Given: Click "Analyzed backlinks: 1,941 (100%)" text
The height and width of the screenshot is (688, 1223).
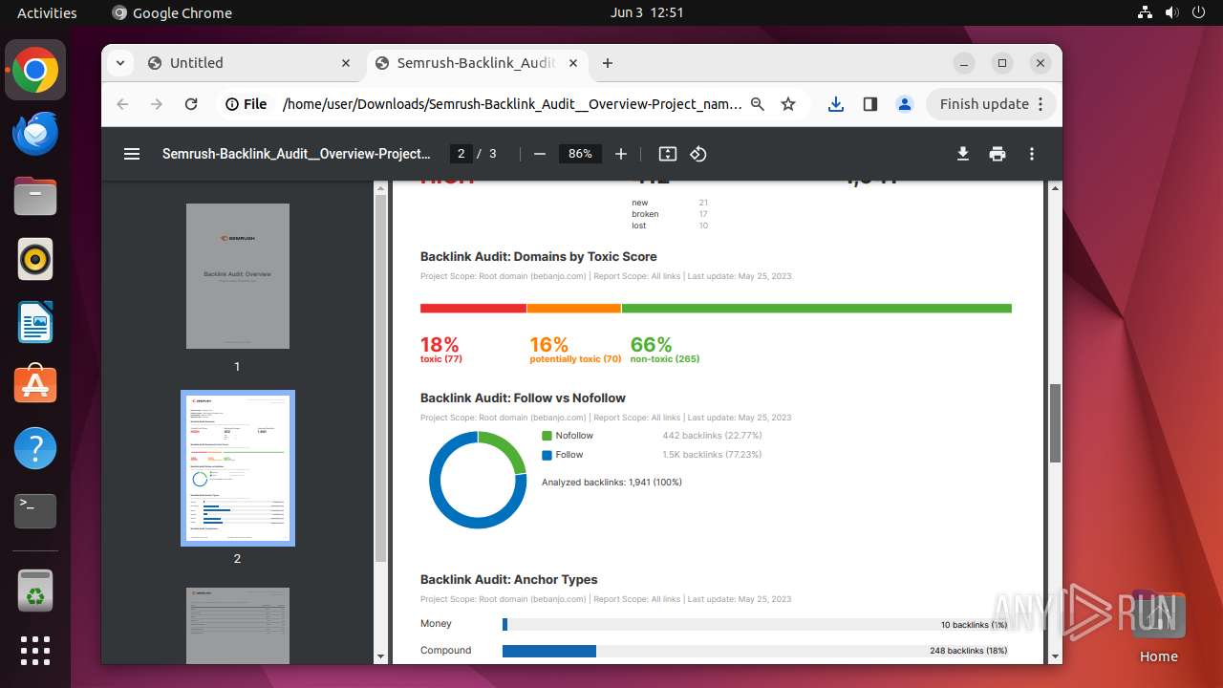Looking at the screenshot, I should click(611, 483).
